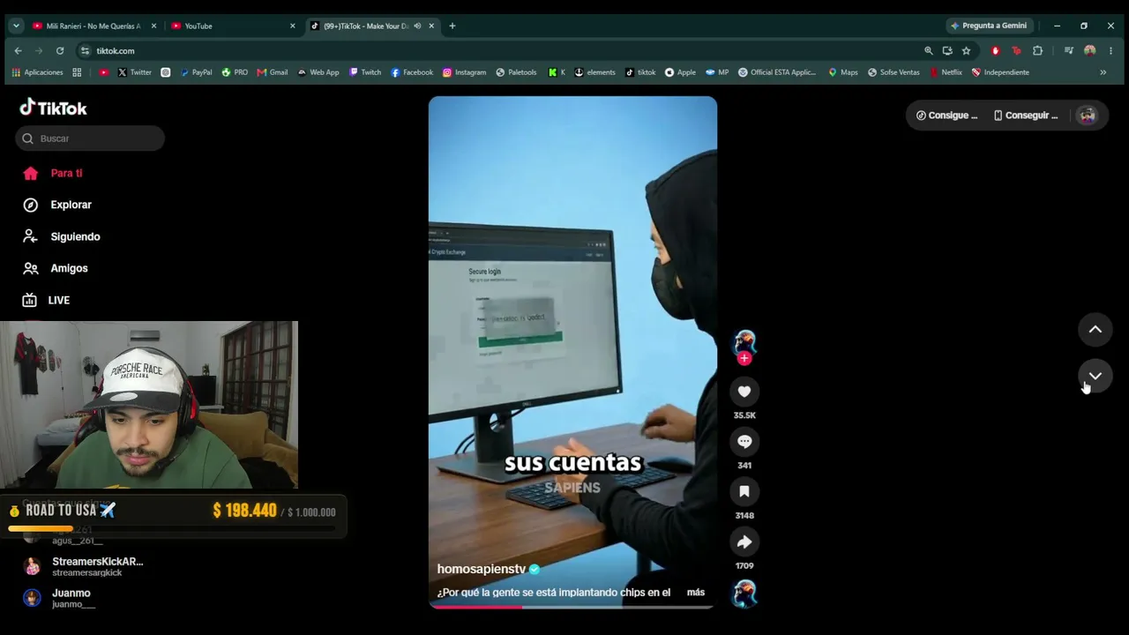This screenshot has height=635, width=1129.
Task: Save the video with the bookmark icon (3148)
Action: click(x=744, y=492)
